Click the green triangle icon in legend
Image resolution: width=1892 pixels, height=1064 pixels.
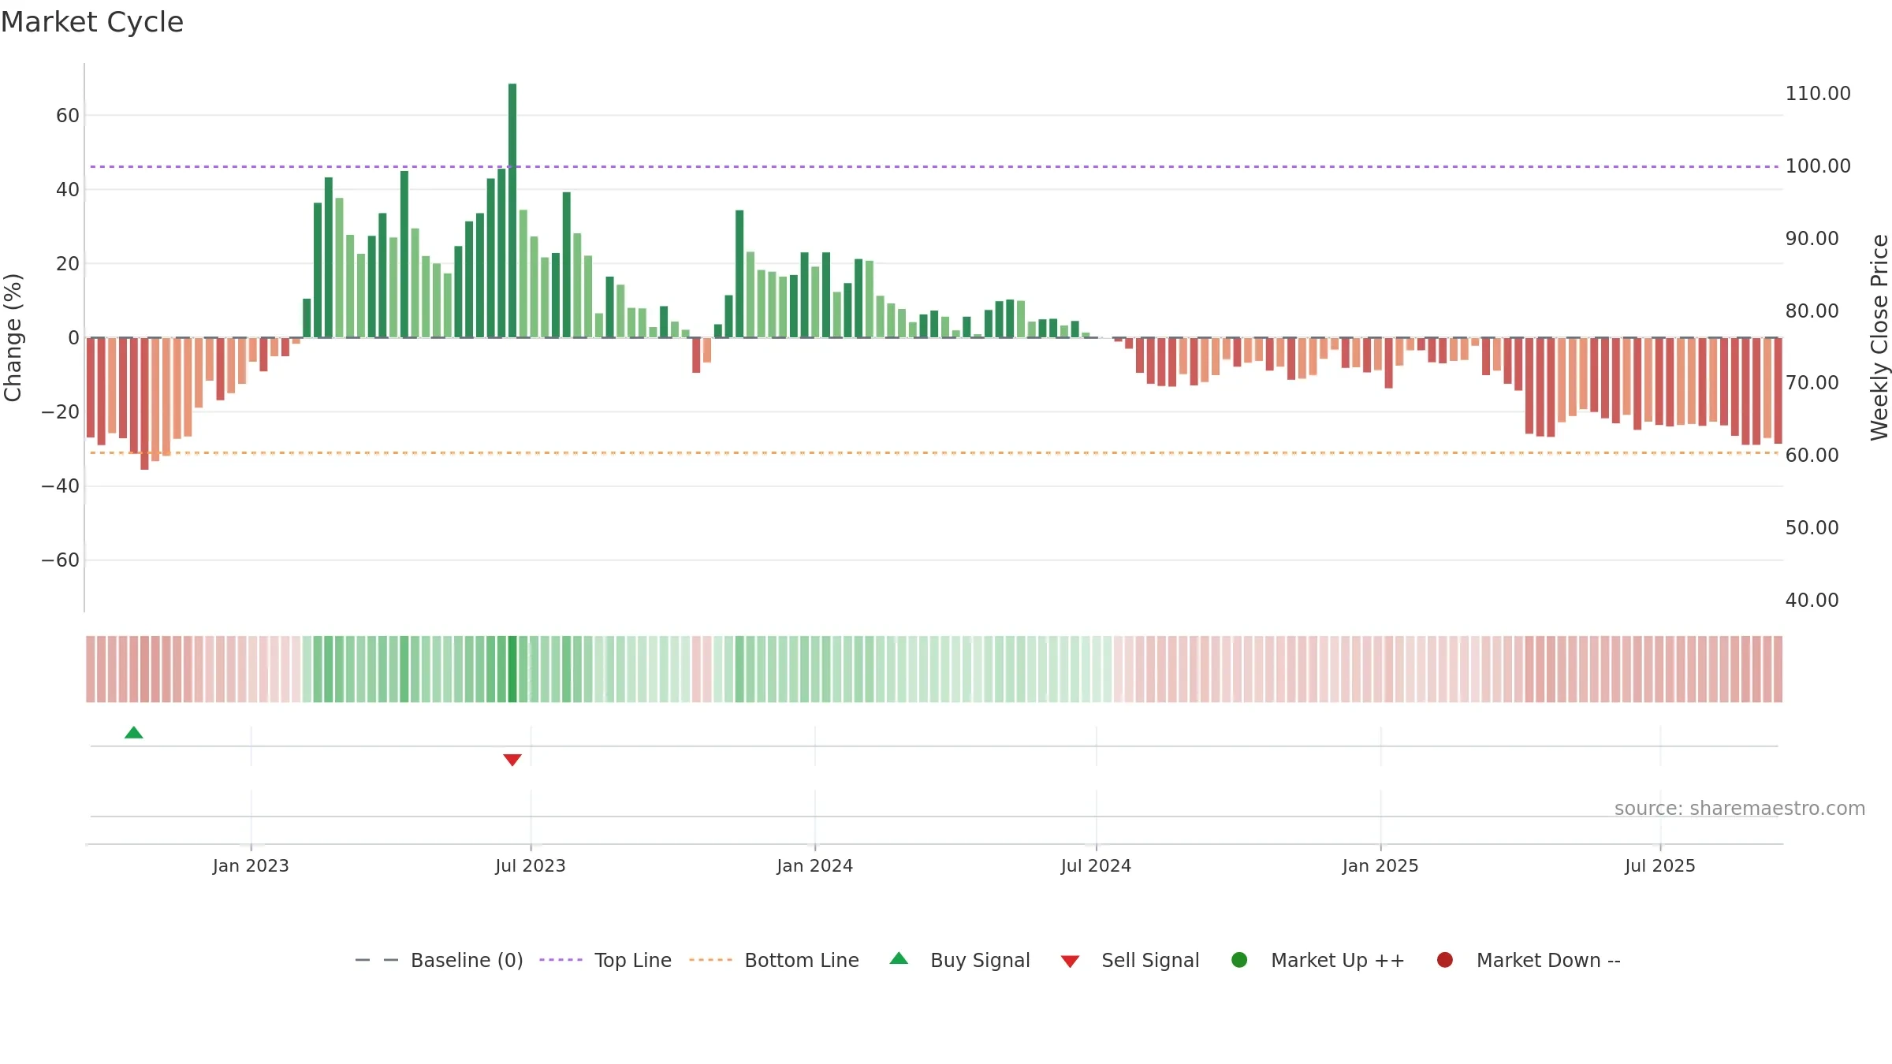click(899, 959)
